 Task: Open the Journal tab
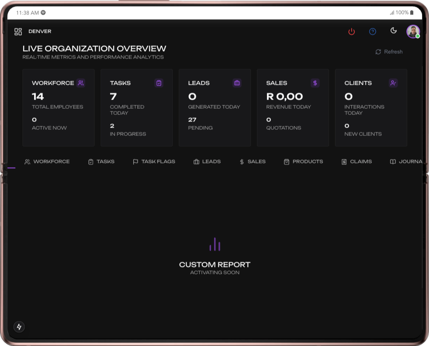pyautogui.click(x=406, y=162)
